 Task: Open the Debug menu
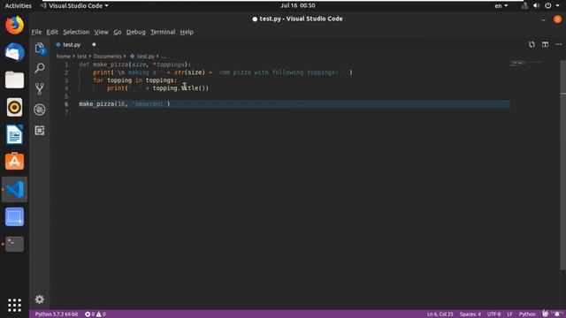pyautogui.click(x=135, y=32)
